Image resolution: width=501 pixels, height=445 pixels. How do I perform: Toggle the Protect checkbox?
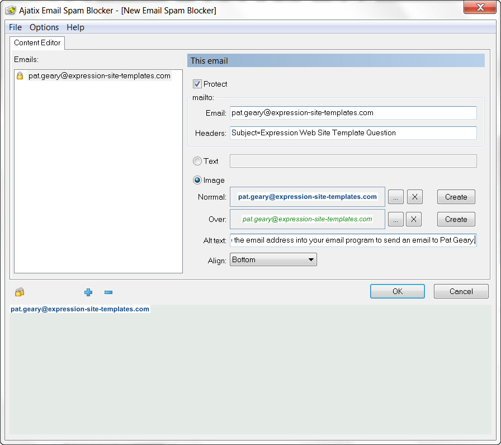click(197, 84)
